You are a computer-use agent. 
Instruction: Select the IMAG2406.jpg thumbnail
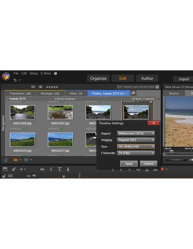(x=22, y=112)
